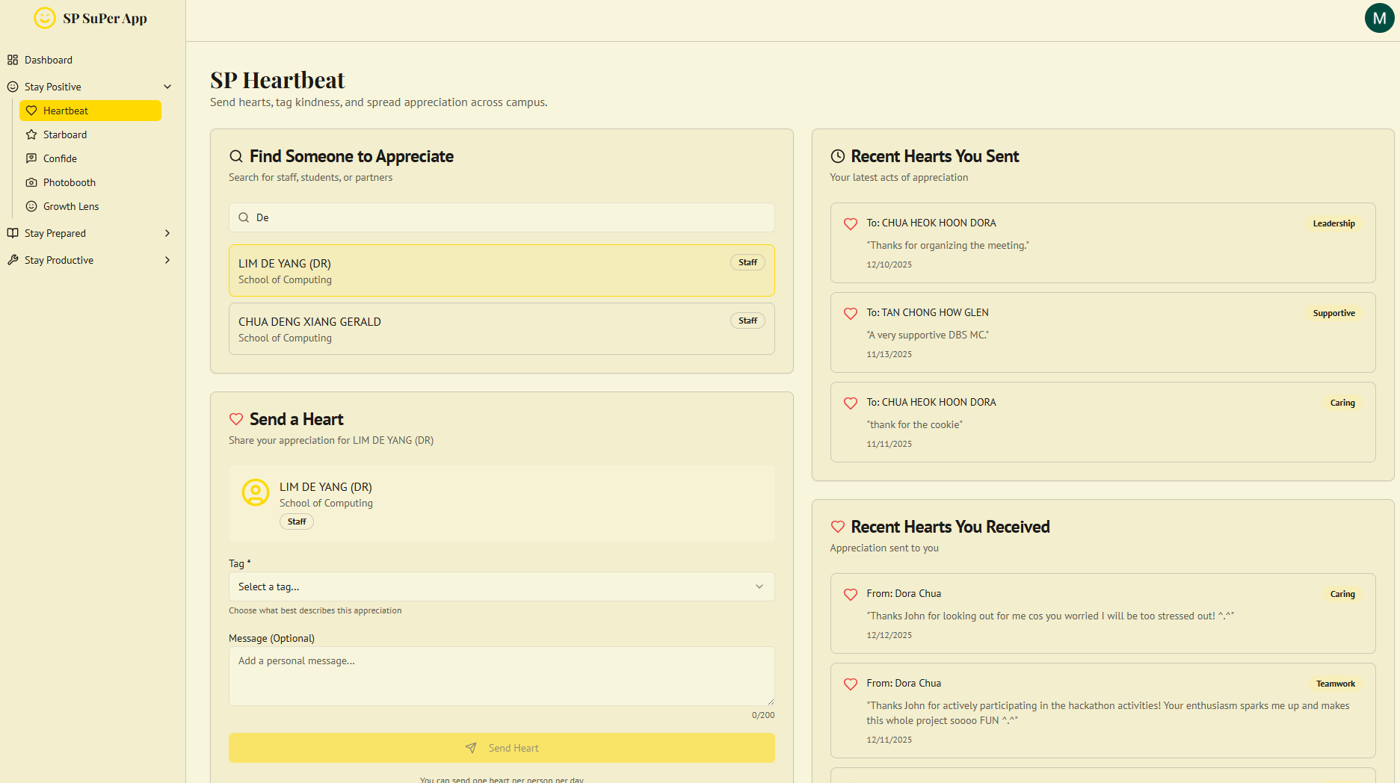Click the SP SuPer App smiley logo

coord(45,18)
